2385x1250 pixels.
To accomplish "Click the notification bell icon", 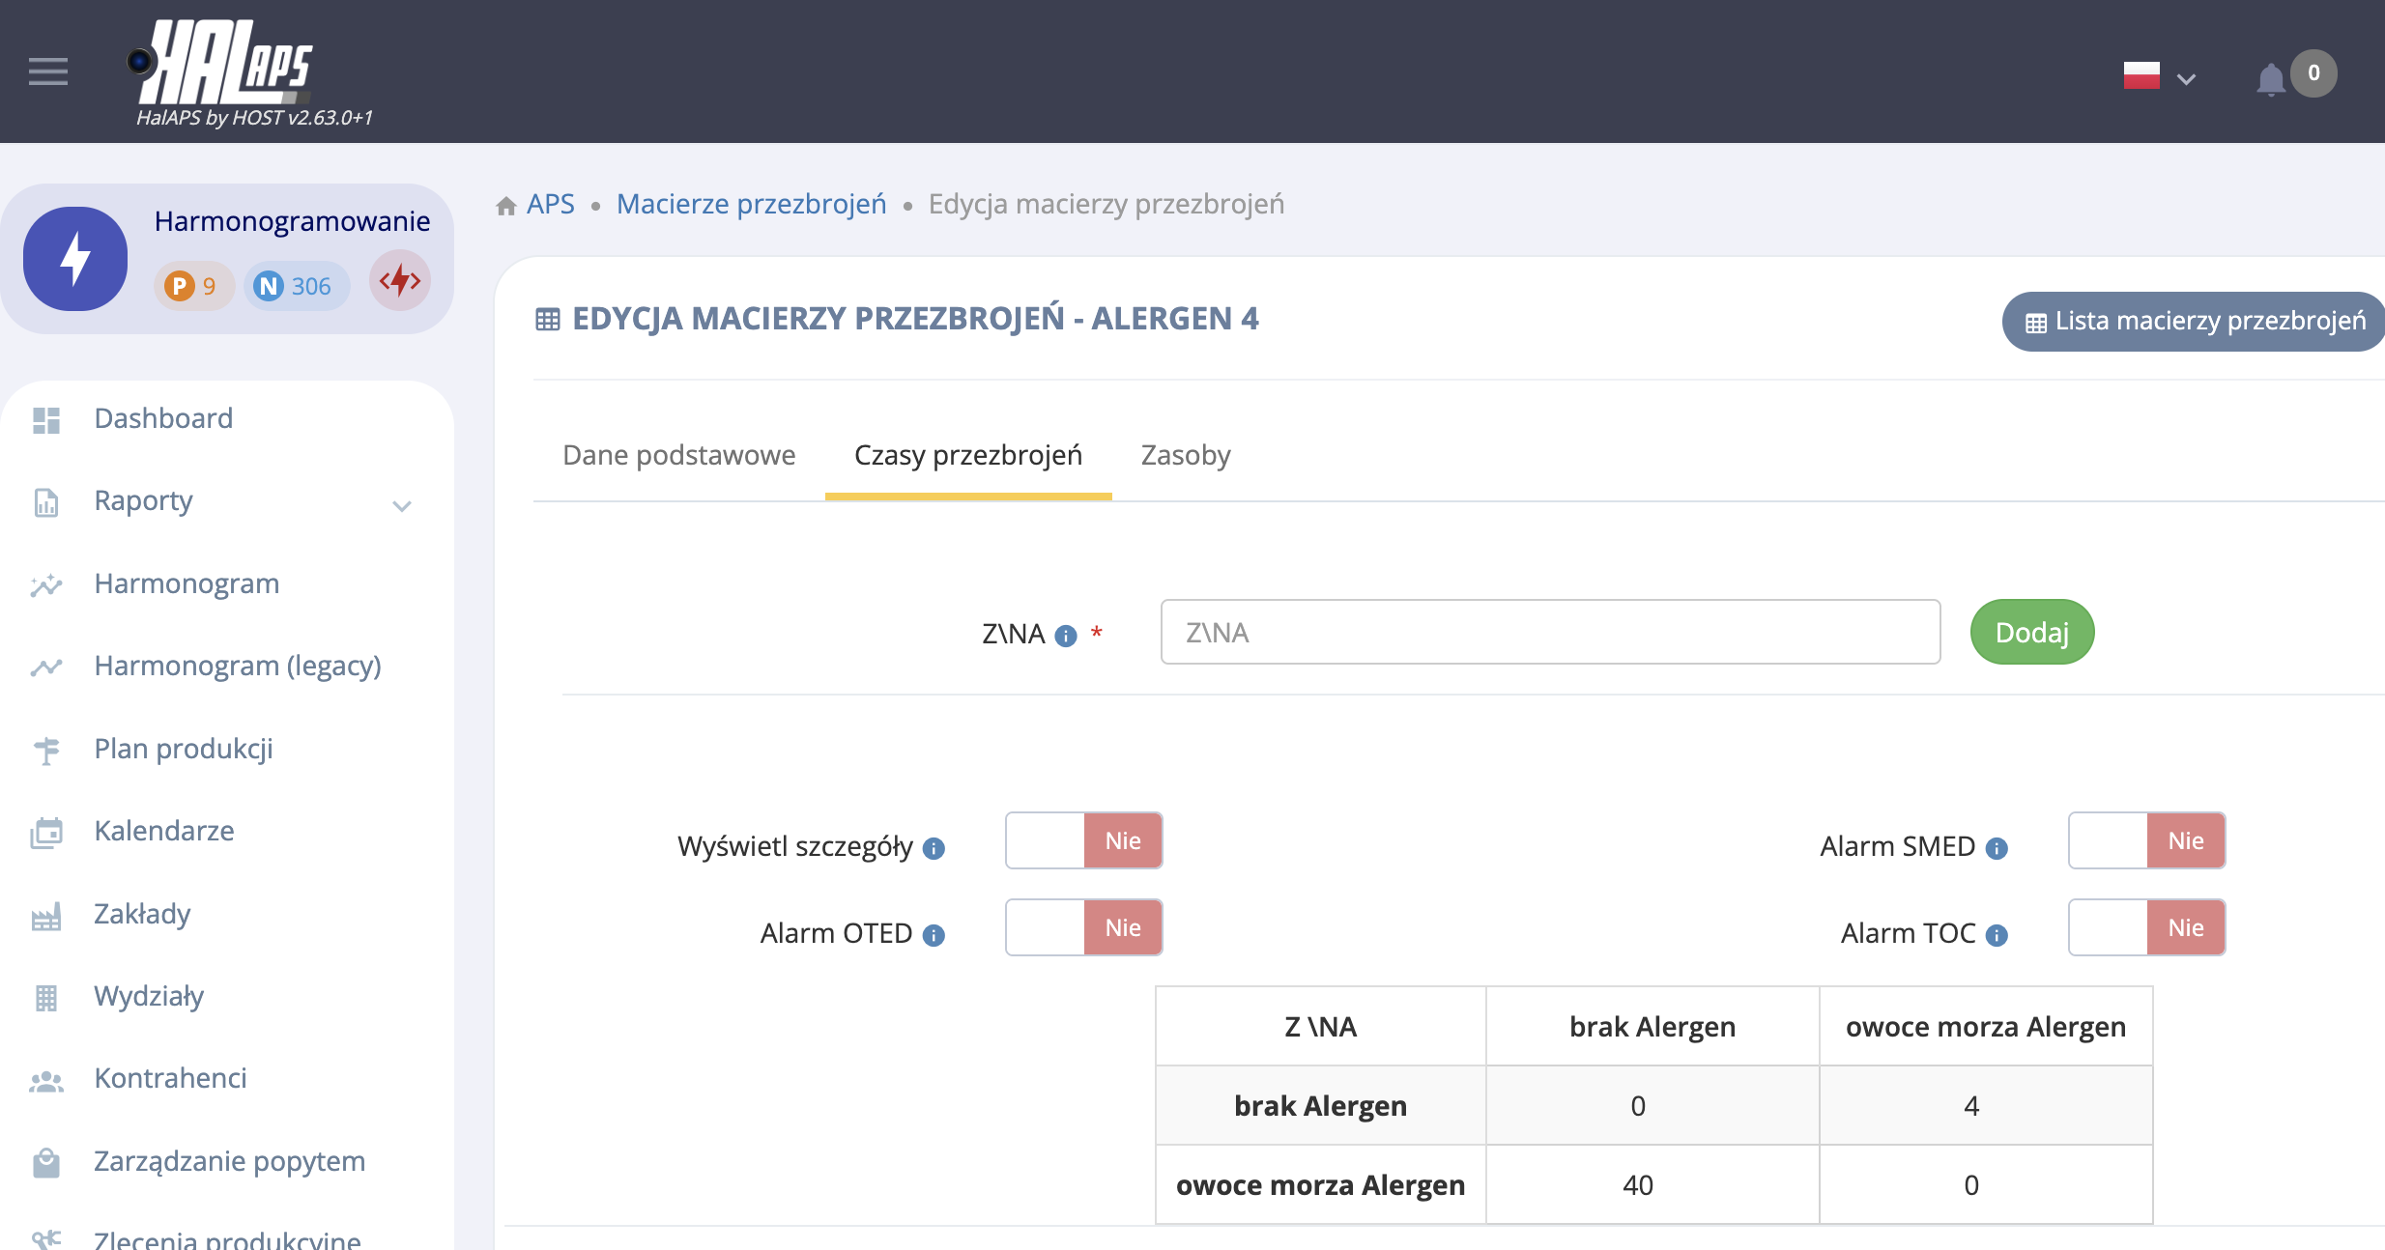I will (x=2270, y=78).
